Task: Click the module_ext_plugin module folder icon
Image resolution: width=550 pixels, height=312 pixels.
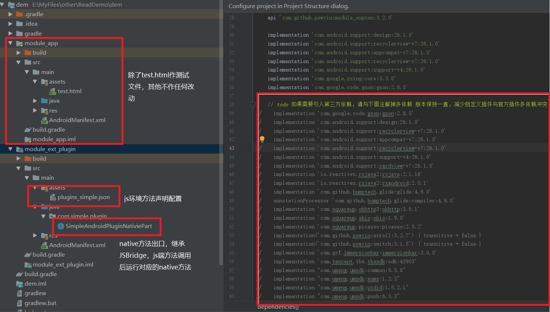Action: pos(20,149)
